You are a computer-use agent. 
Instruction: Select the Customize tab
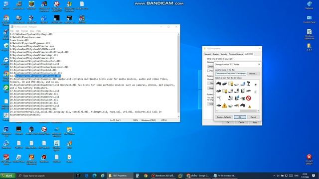point(249,54)
